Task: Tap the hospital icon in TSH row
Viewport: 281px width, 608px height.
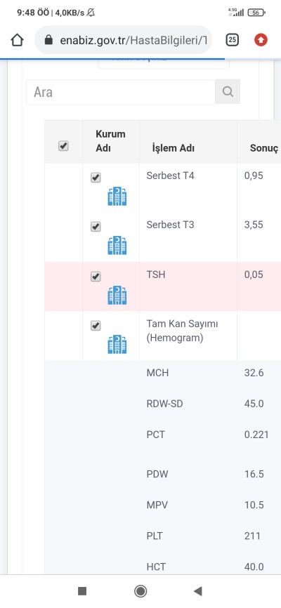Action: pos(117,295)
